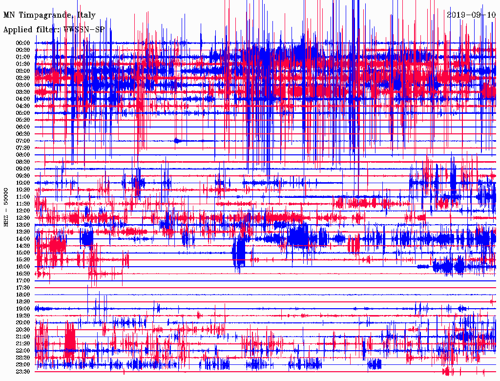Select the 04:00 time label
This screenshot has height=381, width=500.
pos(23,99)
